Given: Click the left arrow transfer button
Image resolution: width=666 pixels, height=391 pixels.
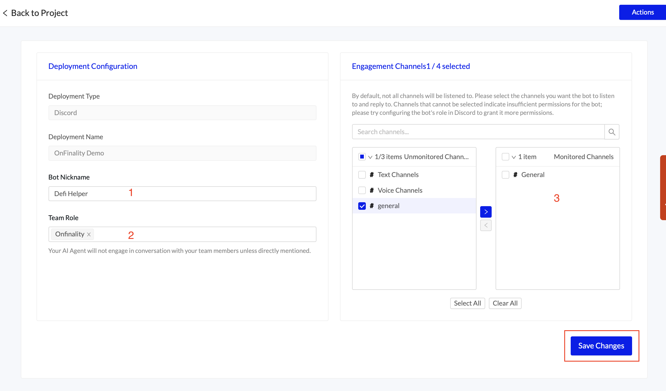Looking at the screenshot, I should [x=486, y=225].
